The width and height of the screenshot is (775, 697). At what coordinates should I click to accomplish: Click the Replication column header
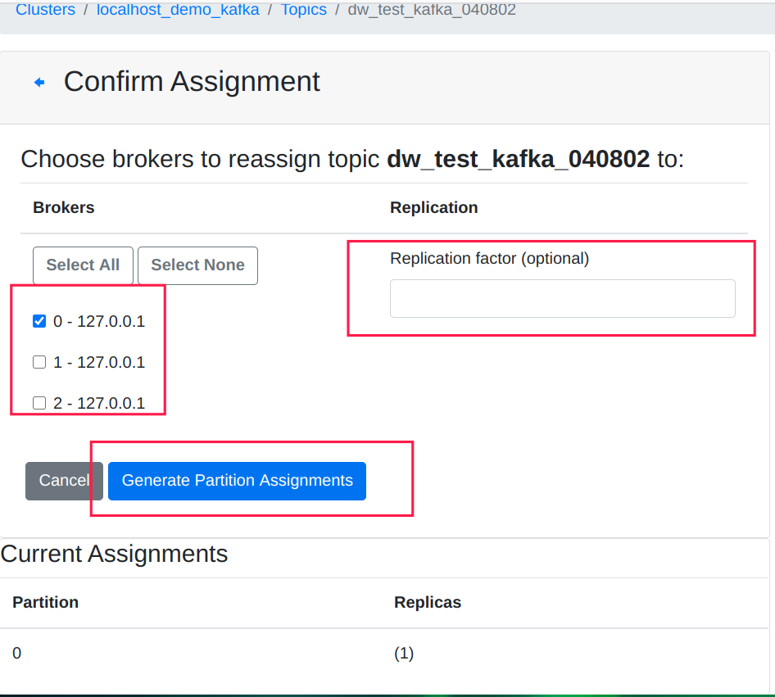433,208
